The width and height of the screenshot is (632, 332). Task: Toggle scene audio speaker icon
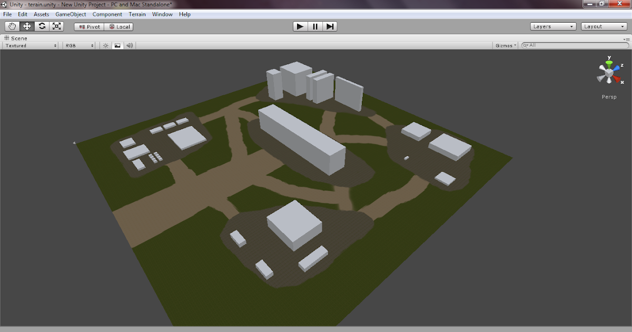pos(130,46)
